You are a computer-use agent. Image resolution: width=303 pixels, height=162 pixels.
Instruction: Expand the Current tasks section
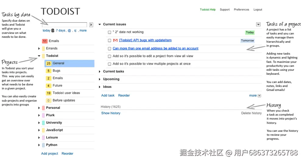(100, 72)
